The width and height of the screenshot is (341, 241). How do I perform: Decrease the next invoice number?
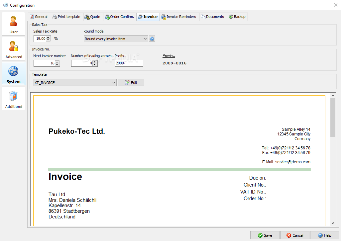[57, 65]
